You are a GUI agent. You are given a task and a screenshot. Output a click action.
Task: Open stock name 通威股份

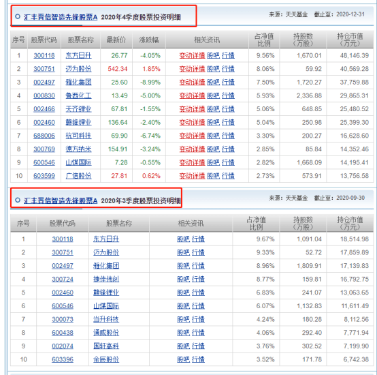click(x=106, y=333)
